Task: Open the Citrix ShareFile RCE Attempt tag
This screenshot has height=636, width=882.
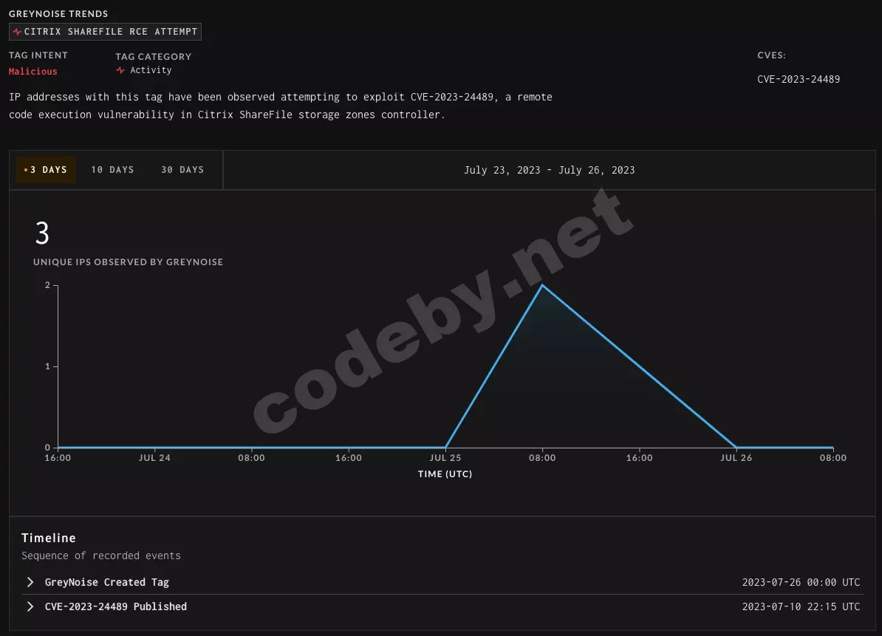Action: pyautogui.click(x=105, y=32)
